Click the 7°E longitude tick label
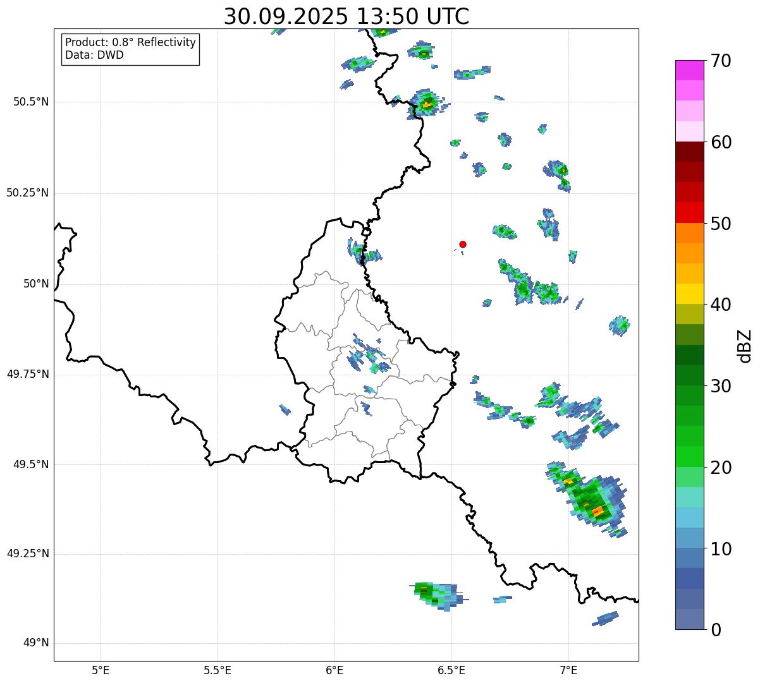This screenshot has width=760, height=683. click(x=568, y=670)
